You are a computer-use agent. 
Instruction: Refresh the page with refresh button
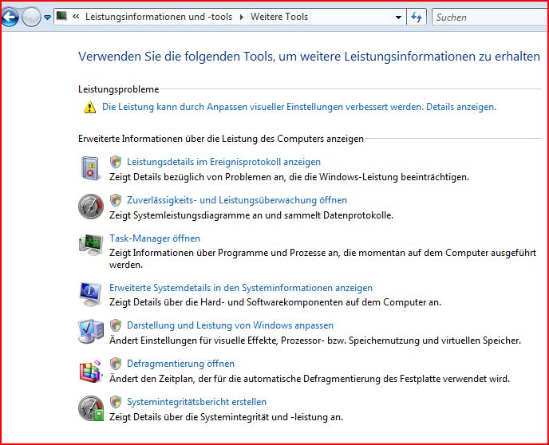pos(417,17)
